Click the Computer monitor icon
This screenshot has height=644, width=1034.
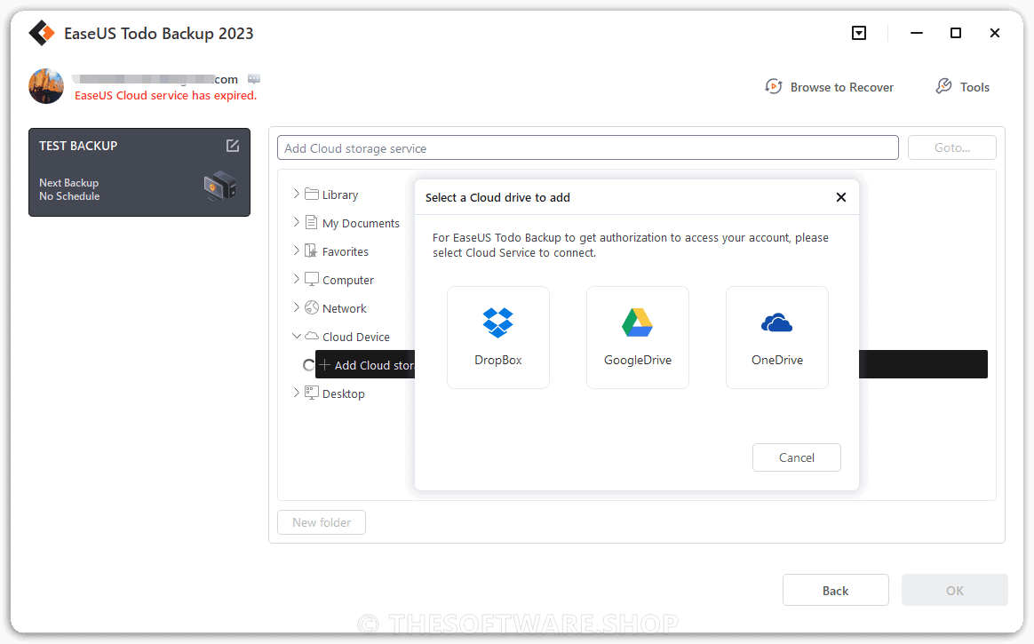coord(311,279)
